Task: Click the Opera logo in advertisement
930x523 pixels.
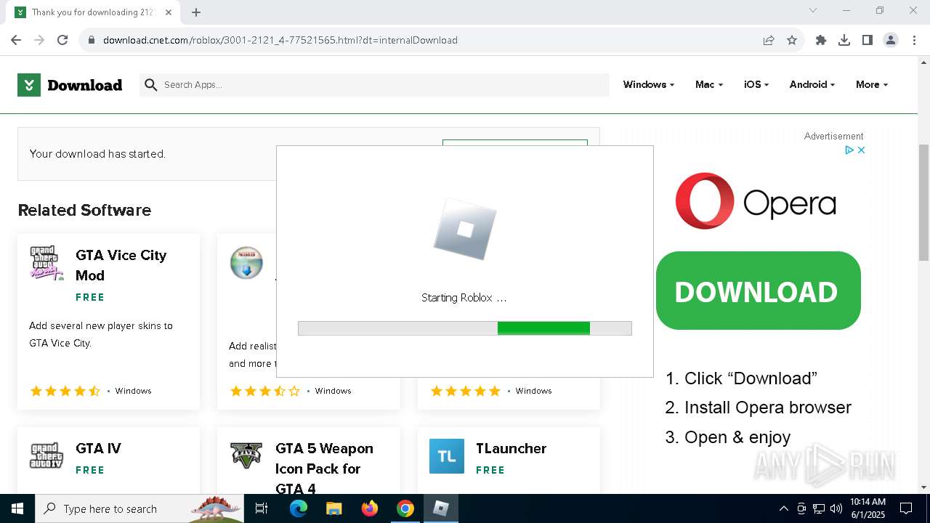Action: [x=755, y=201]
